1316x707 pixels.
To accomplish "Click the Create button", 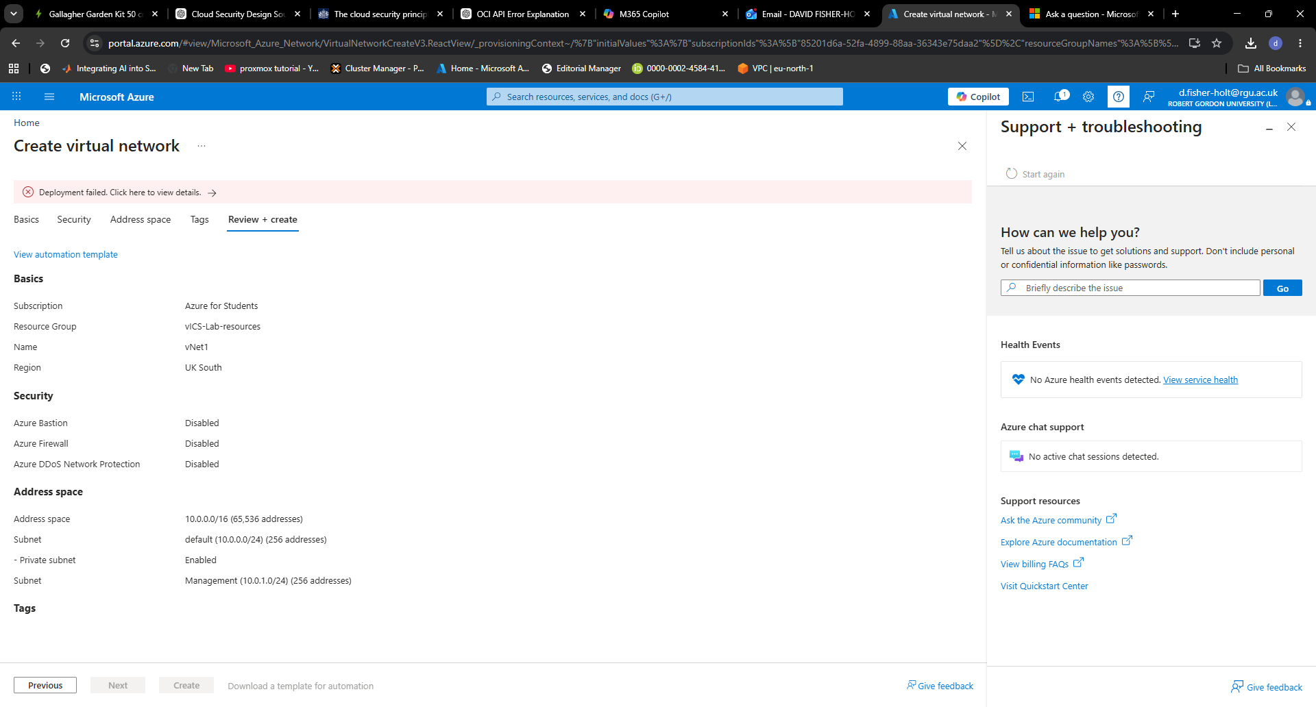I will coord(186,685).
